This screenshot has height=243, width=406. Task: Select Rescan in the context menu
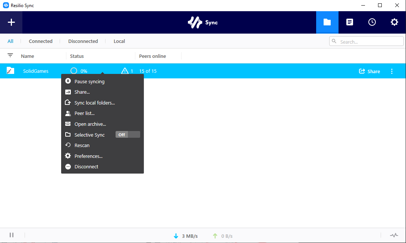tap(102, 145)
